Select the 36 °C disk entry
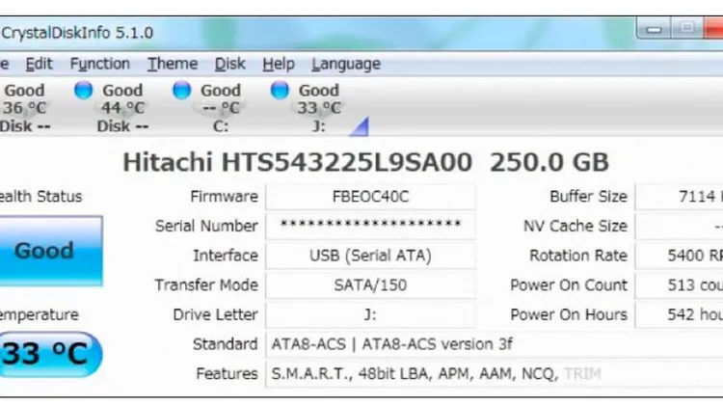Screen dimensions: 723x406 pos(24,108)
